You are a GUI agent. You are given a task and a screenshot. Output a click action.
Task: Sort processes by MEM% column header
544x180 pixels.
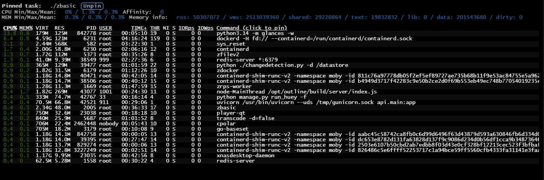click(x=26, y=28)
